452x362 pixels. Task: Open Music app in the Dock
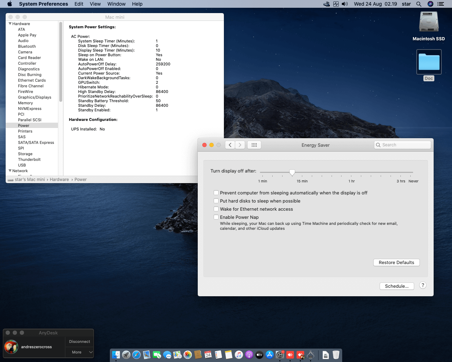[x=239, y=355]
